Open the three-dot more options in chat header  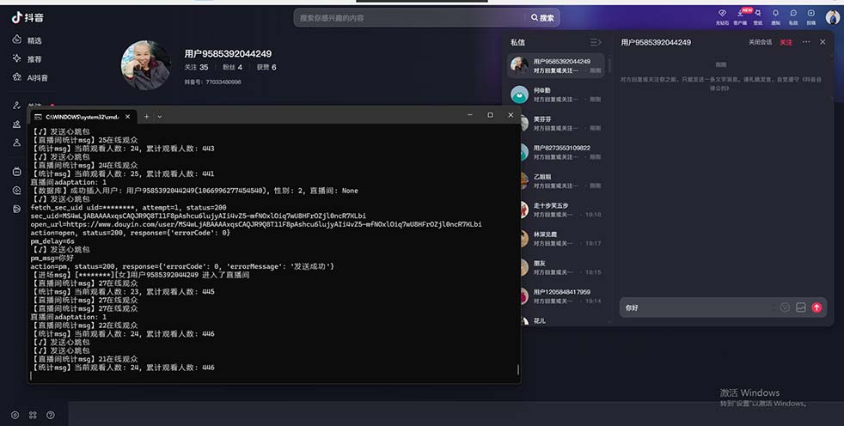click(x=806, y=42)
